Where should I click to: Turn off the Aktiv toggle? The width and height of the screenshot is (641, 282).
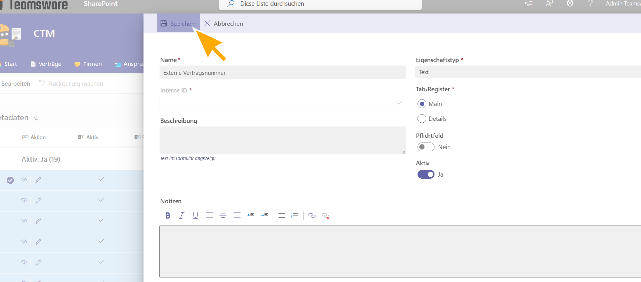[426, 174]
